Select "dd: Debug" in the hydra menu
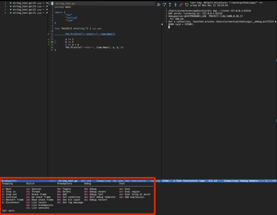Screen dimensions: 277x215 tap(90, 189)
